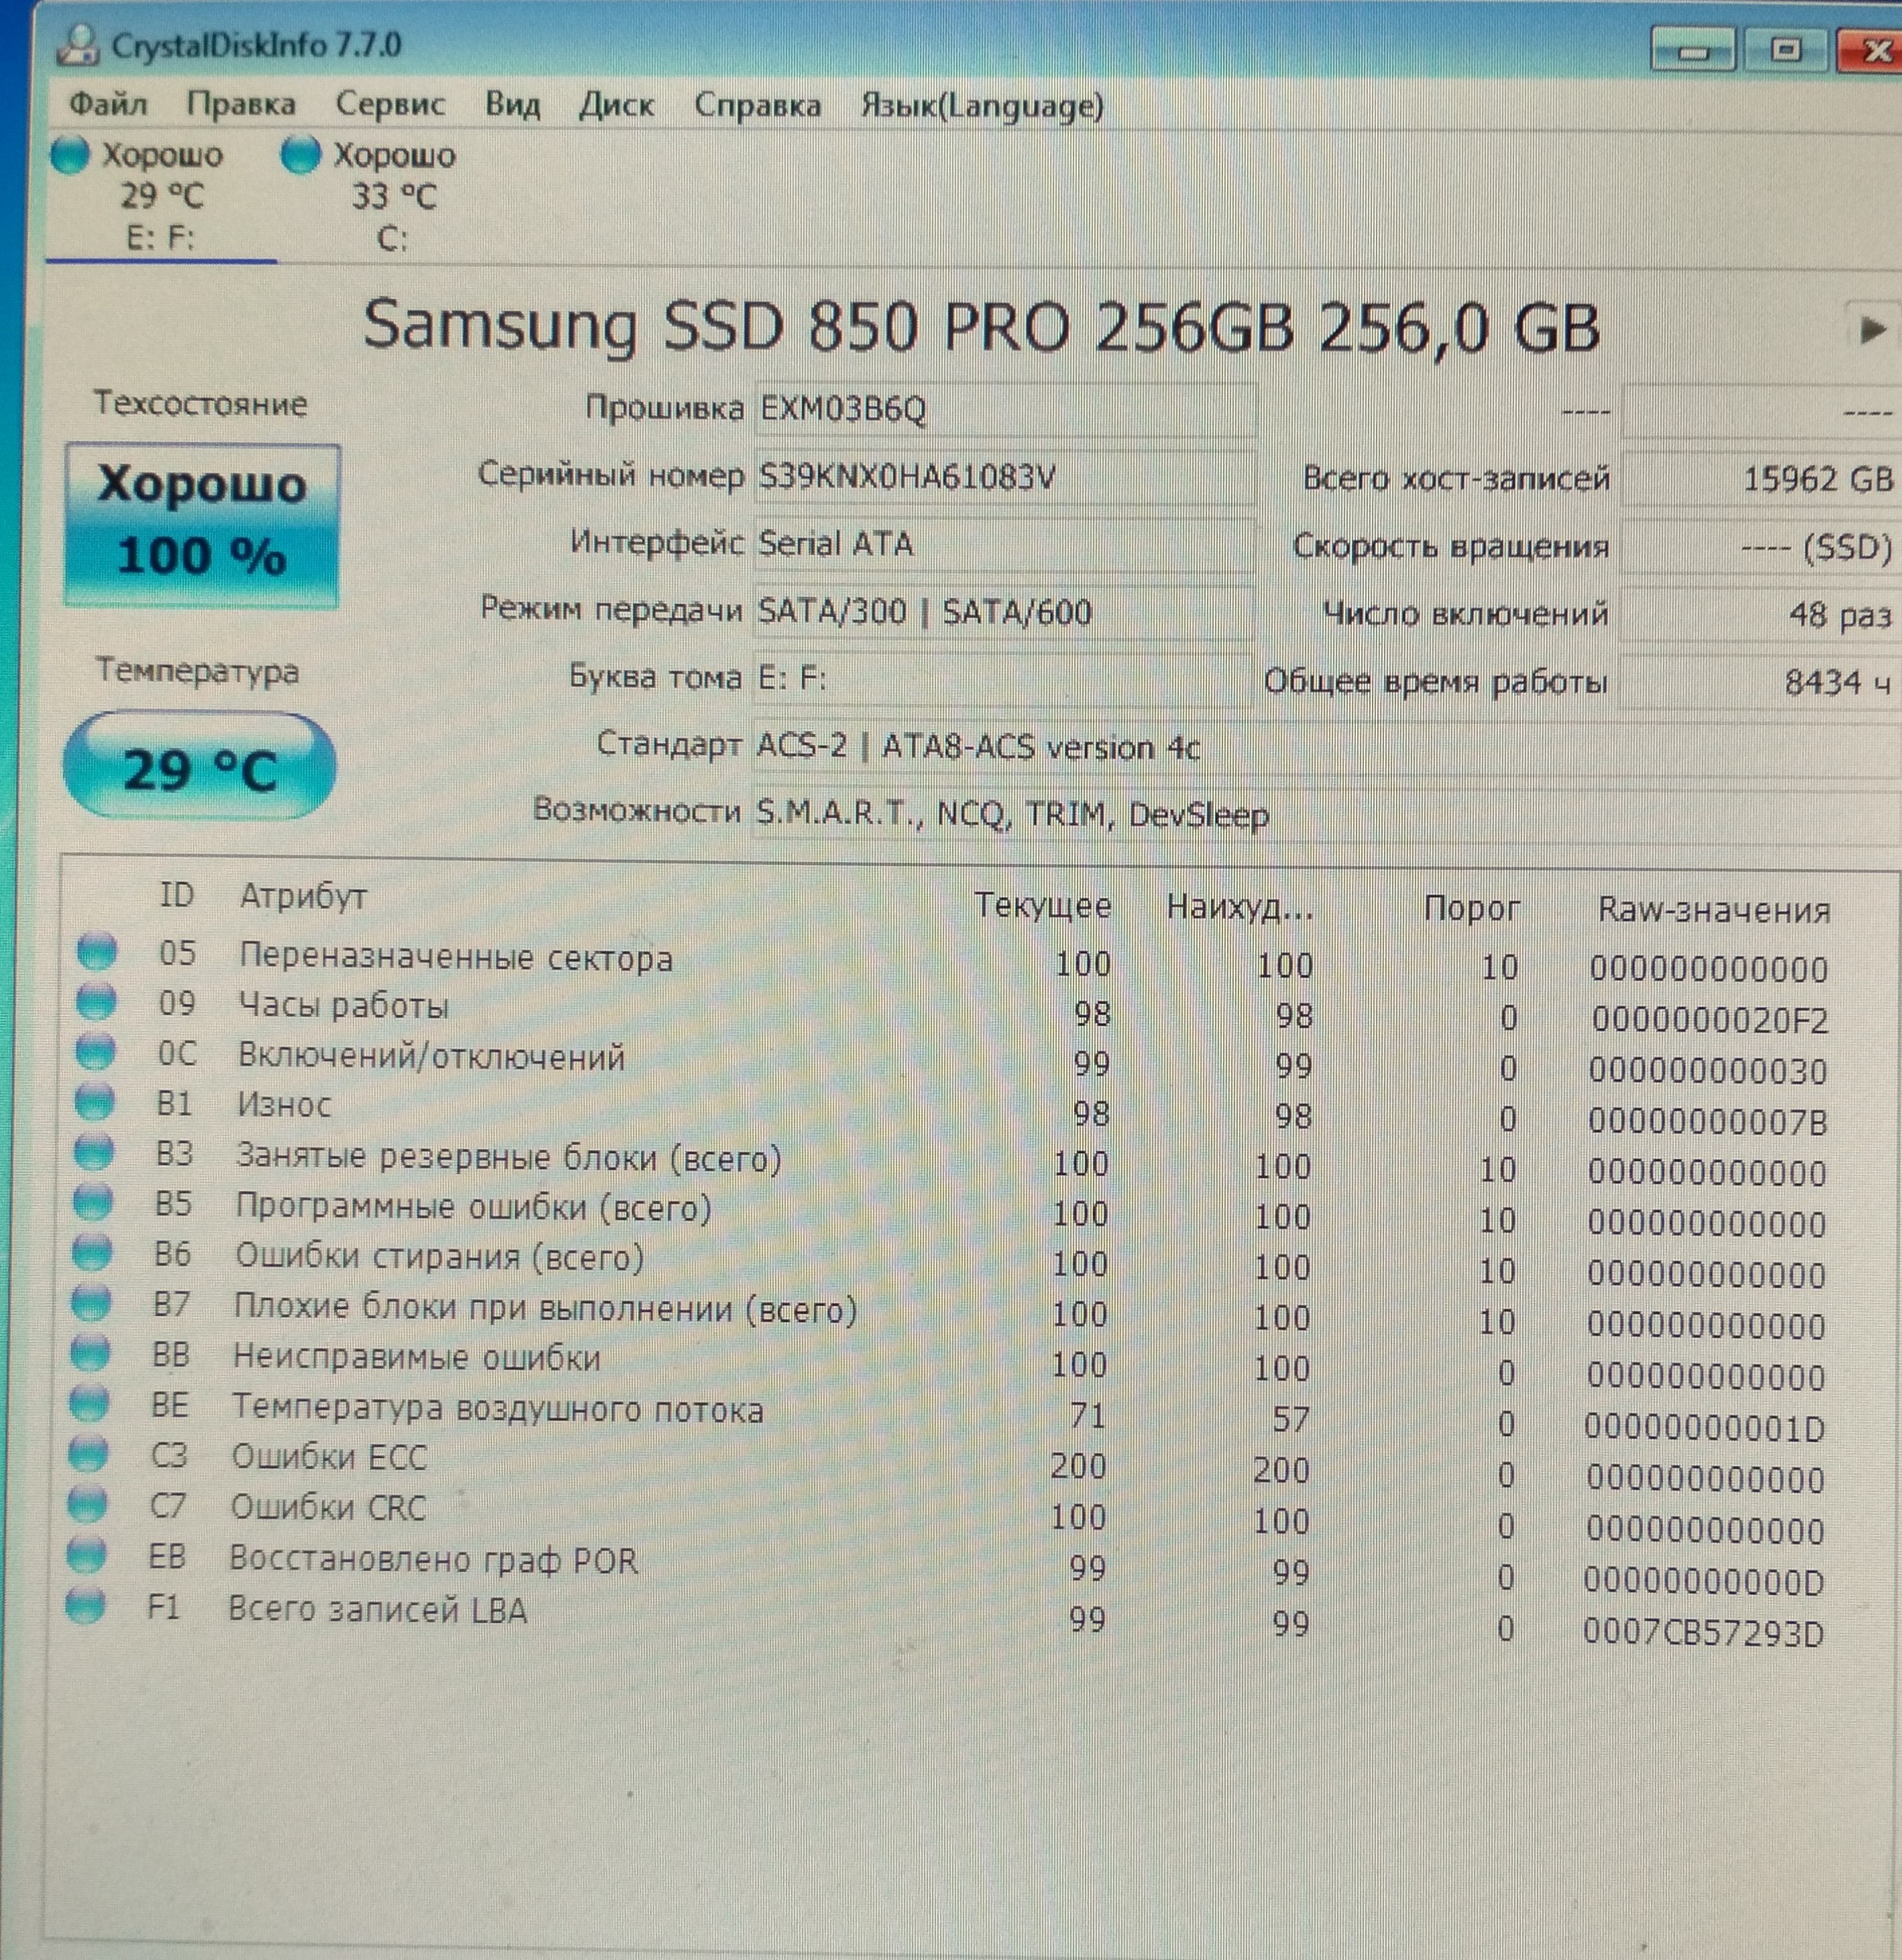The height and width of the screenshot is (1960, 1902).
Task: Click status orb for BE temperature attribute
Action: [89, 1404]
